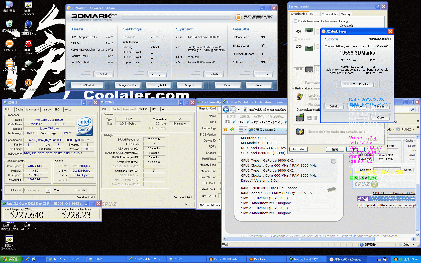This screenshot has width=421, height=263.
Task: Click the IE address bar URL field
Action: point(265,110)
